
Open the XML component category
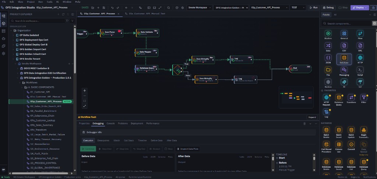[360, 47]
